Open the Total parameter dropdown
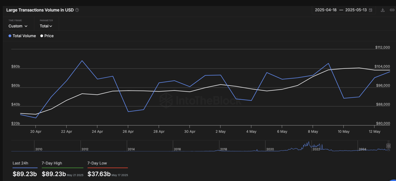This screenshot has width=396, height=181. tap(46, 26)
